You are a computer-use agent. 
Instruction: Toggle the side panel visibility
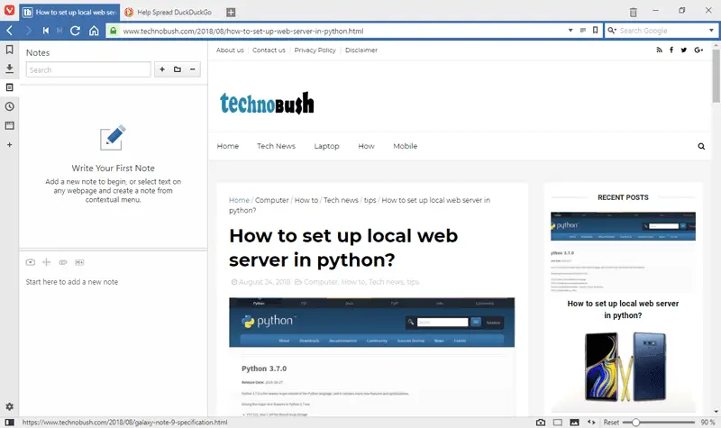pos(9,422)
